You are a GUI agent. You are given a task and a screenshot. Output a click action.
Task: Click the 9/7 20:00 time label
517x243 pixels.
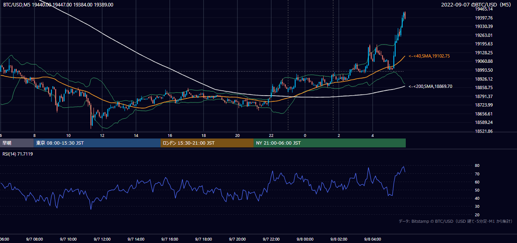click(237, 239)
